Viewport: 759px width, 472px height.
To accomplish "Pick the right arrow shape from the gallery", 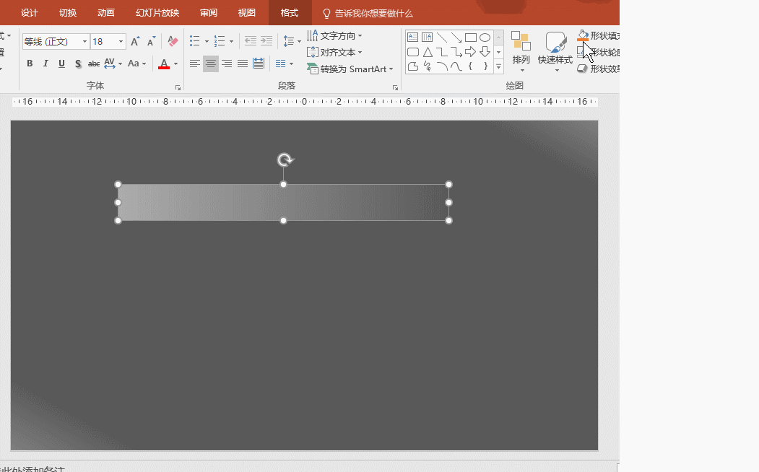I will click(x=470, y=52).
